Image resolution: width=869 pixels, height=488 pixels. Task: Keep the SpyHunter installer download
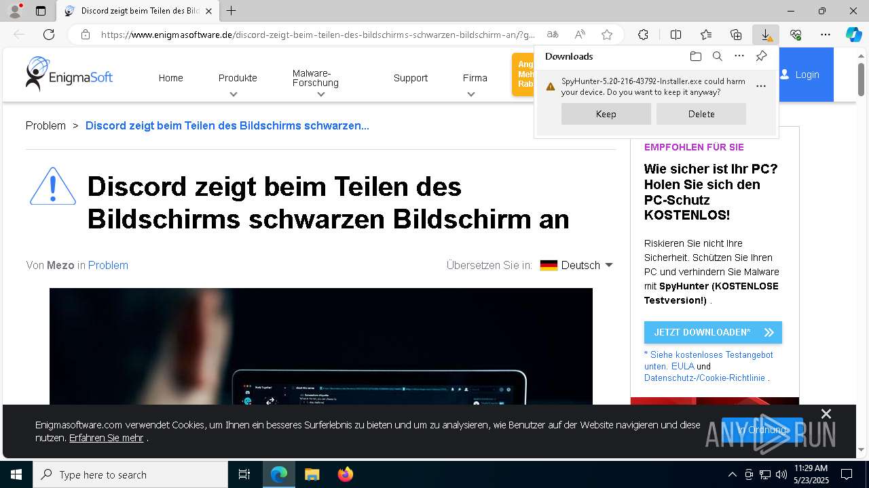[x=606, y=114]
